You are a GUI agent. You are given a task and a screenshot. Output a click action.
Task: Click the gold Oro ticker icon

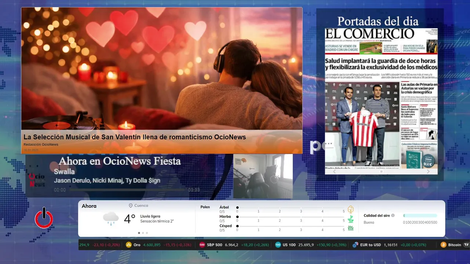[129, 245]
